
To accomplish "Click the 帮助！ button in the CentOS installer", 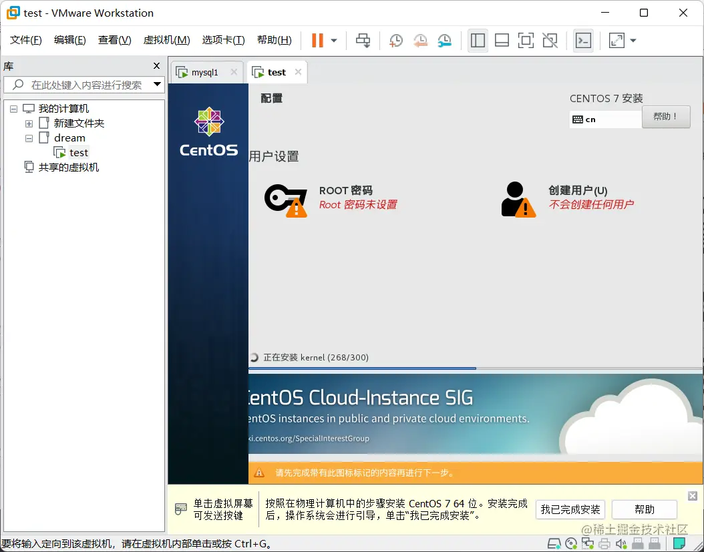I will [x=666, y=117].
